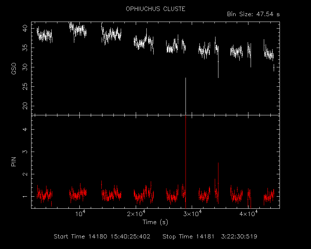Click PIN axis tick label 1
This screenshot has width=311, height=249.
tap(25, 196)
